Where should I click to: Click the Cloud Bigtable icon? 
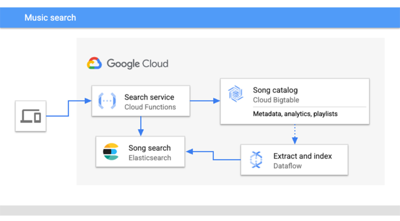pos(236,94)
